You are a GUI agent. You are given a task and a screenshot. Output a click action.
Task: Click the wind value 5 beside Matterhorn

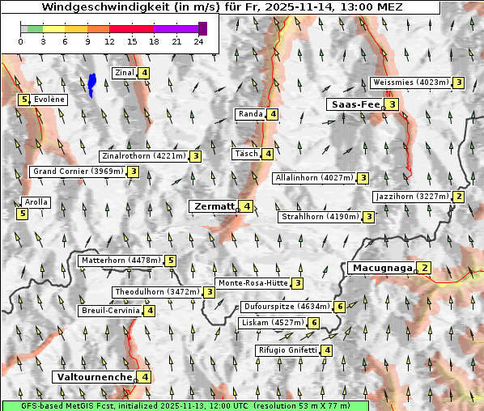point(171,261)
